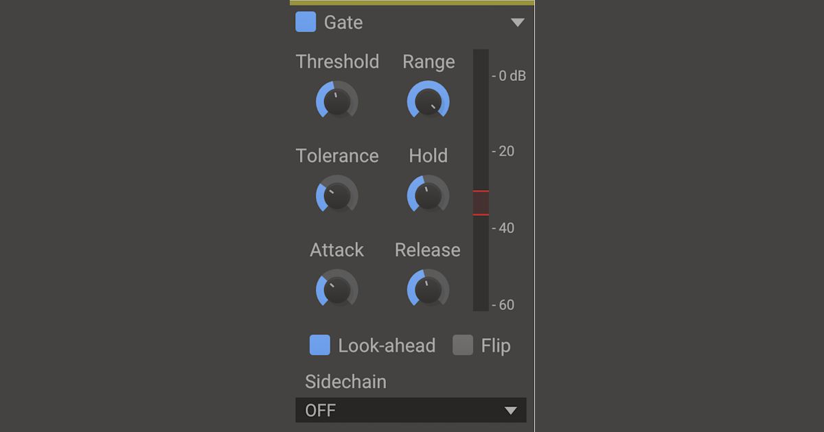Click the Sidechain label
The height and width of the screenshot is (432, 824).
coord(345,381)
